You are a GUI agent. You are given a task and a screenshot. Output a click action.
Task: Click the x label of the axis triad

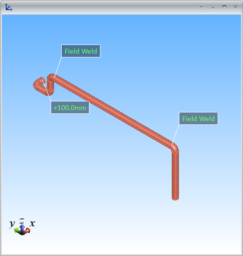coord(33,223)
